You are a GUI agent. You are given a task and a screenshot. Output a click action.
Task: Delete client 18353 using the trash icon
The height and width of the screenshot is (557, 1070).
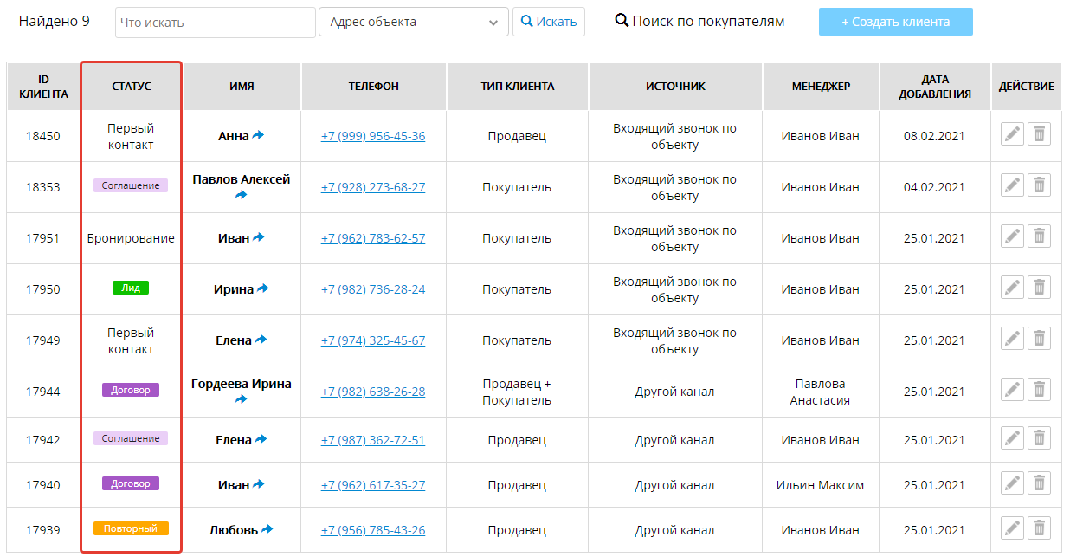click(x=1039, y=185)
